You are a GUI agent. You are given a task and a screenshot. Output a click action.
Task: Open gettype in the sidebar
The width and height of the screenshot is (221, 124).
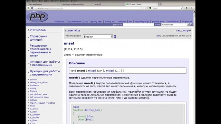coord(33,100)
